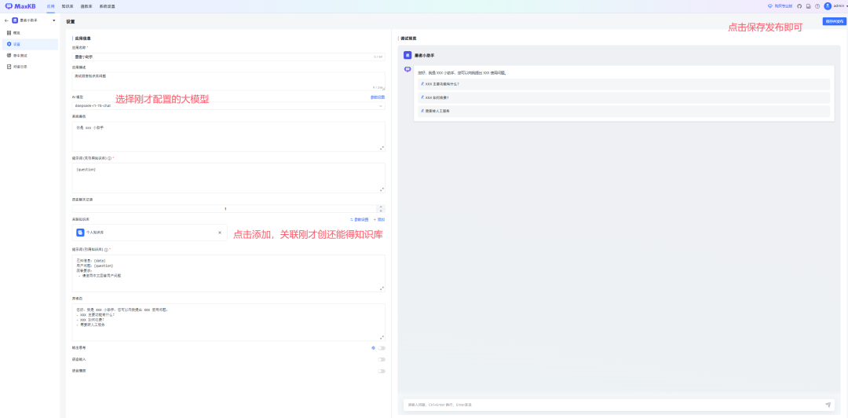Click the help question-mark icon in top bar
Screen dimensions: 848x418
[817, 6]
